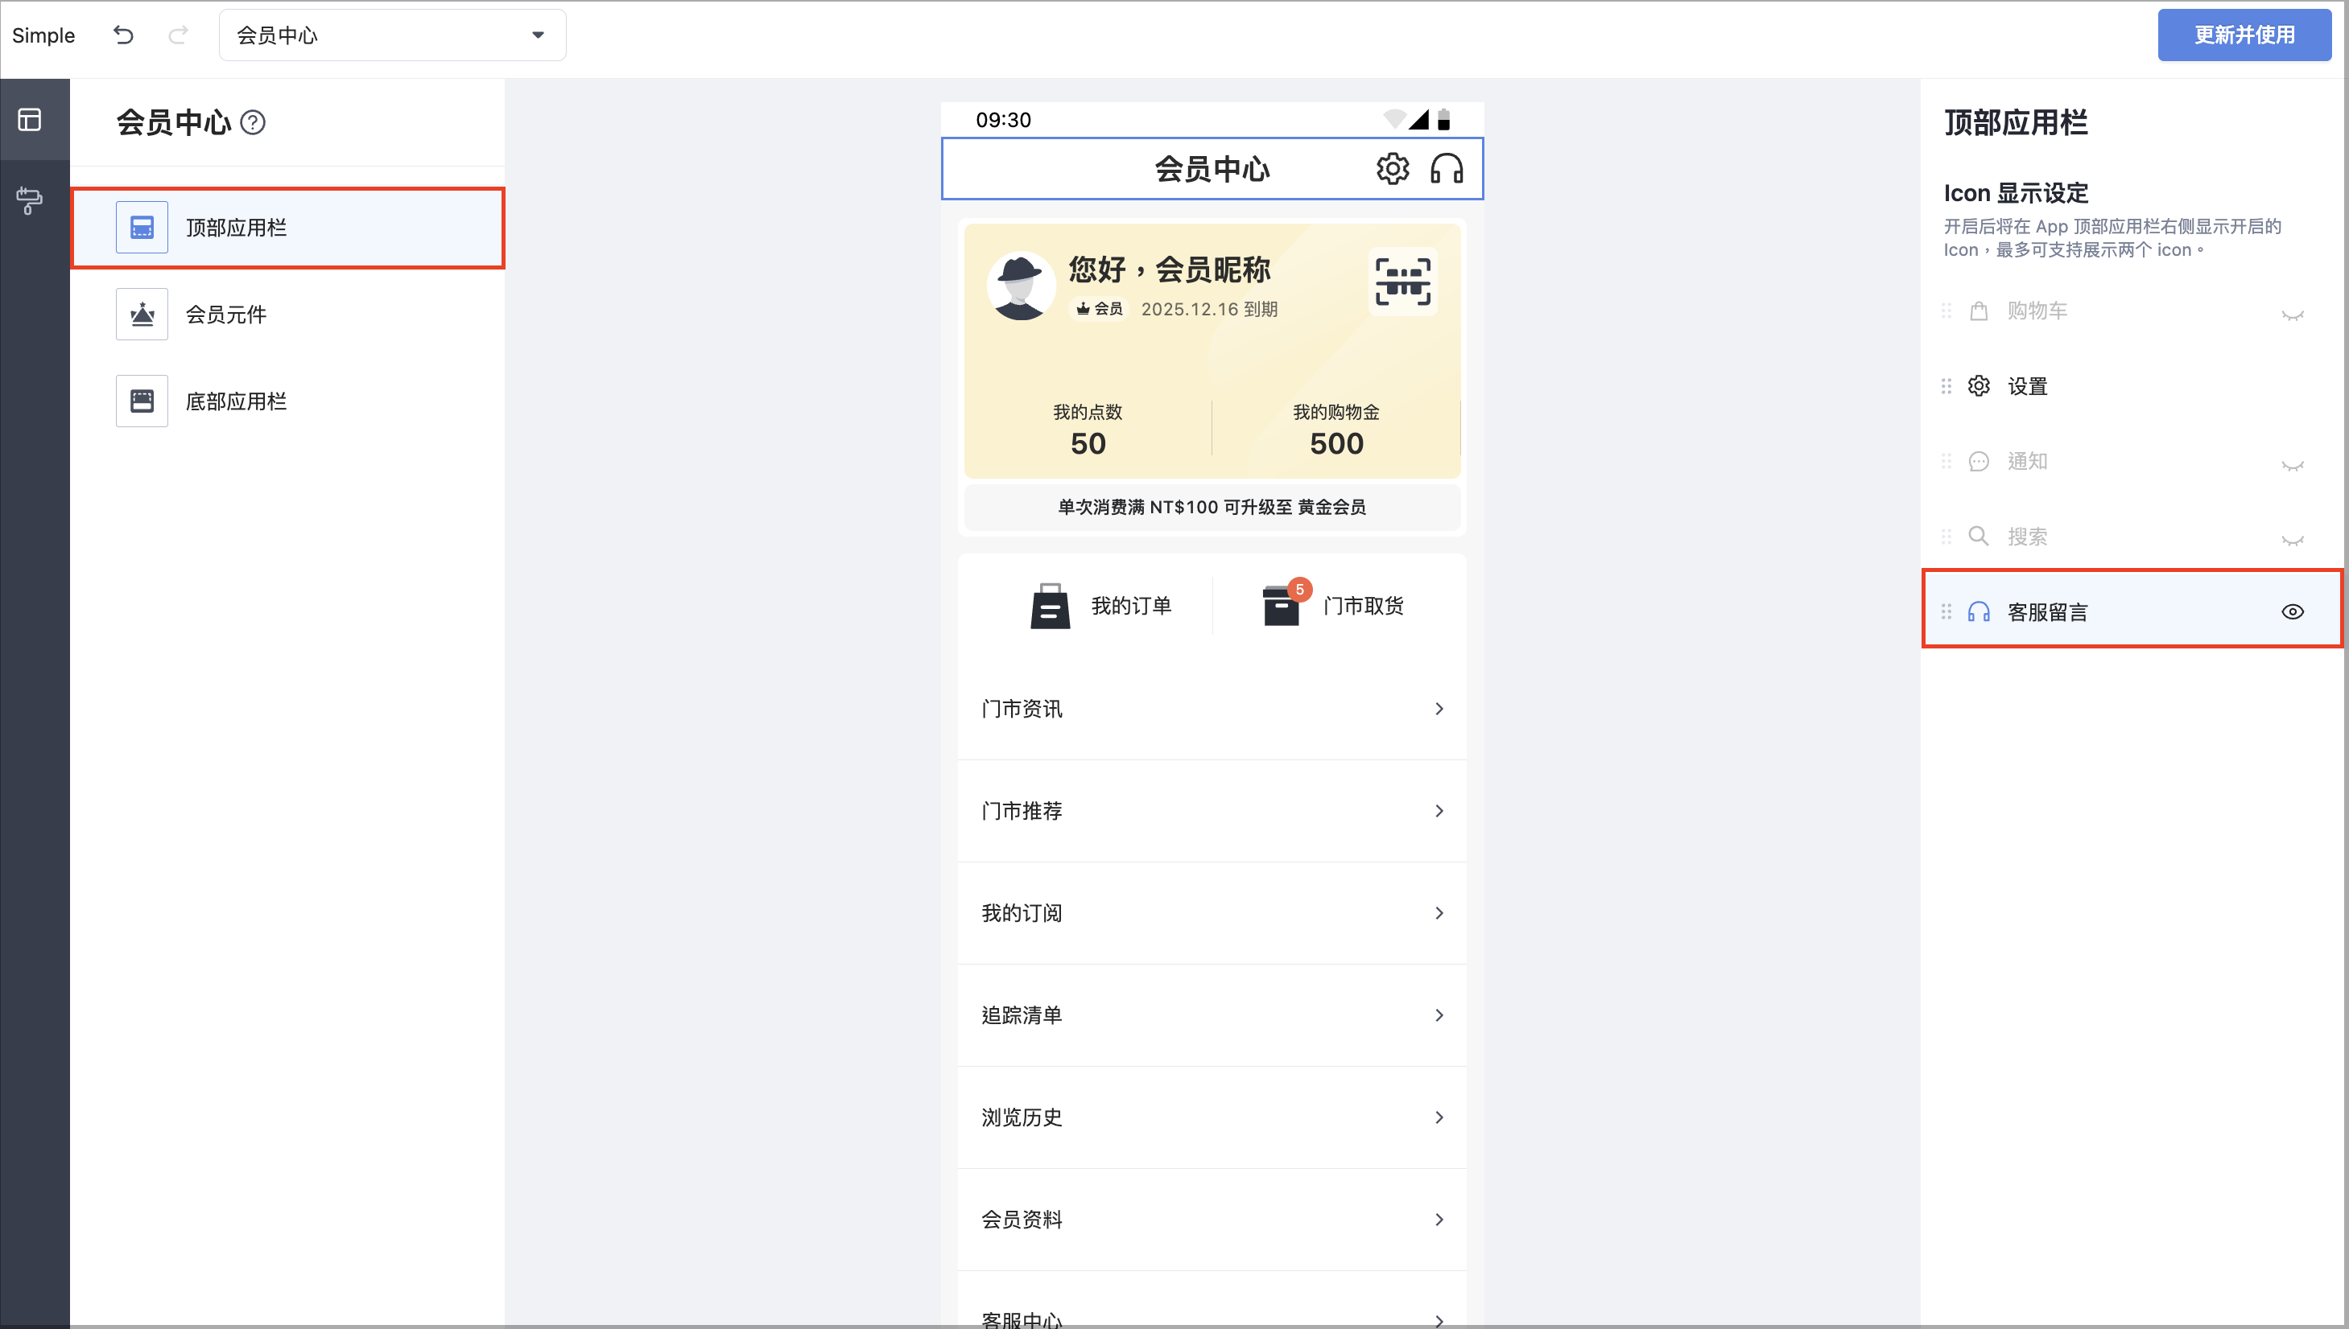Select 底部应用栏 in component list
Viewport: 2349px width, 1329px height.
pos(287,401)
